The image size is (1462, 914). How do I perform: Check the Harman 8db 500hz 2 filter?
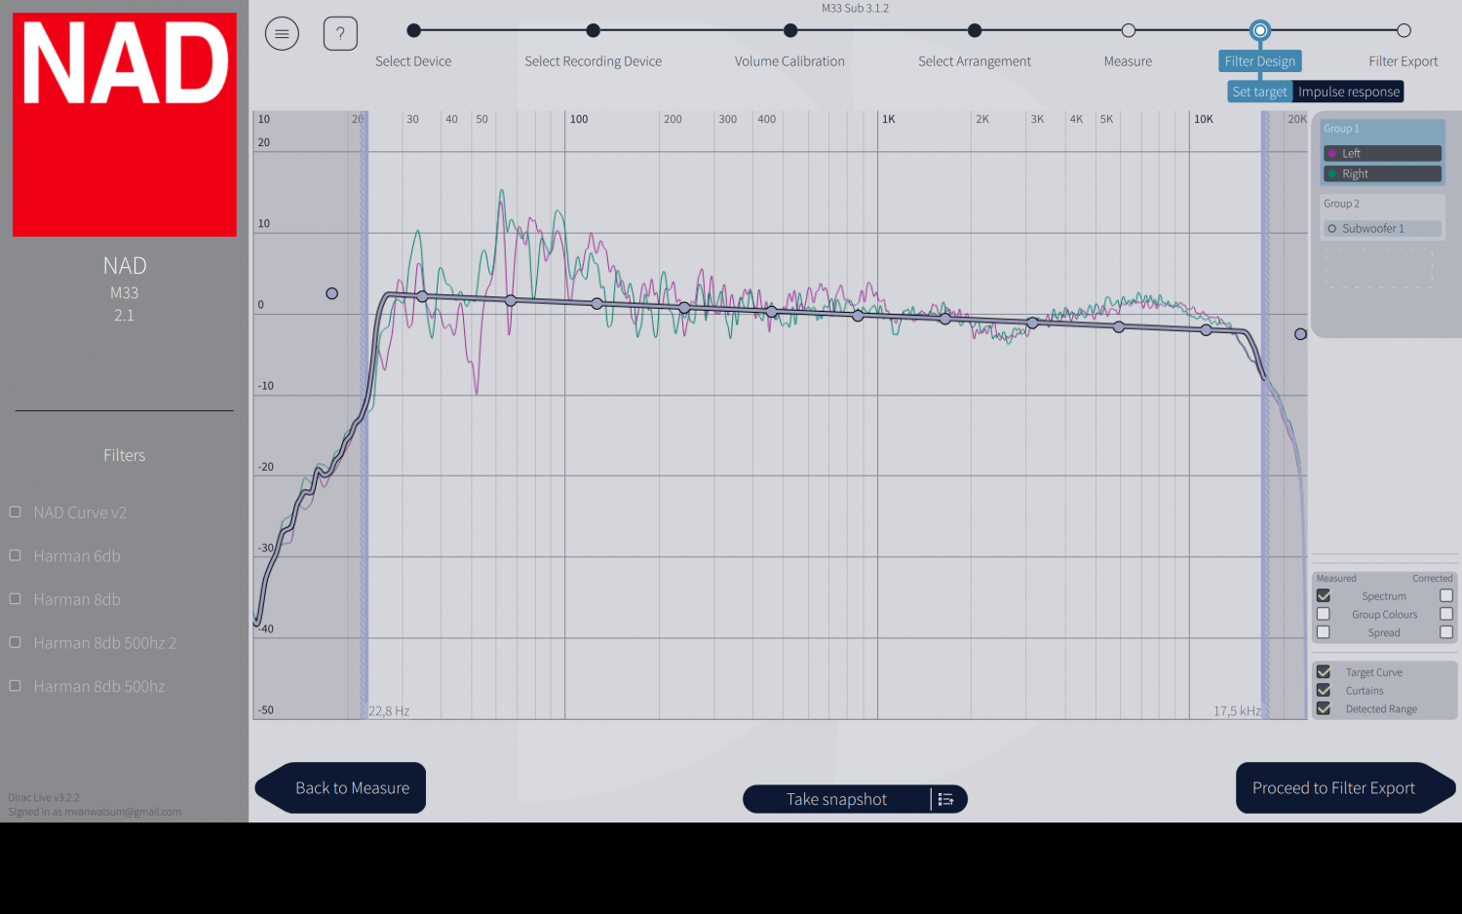15,642
